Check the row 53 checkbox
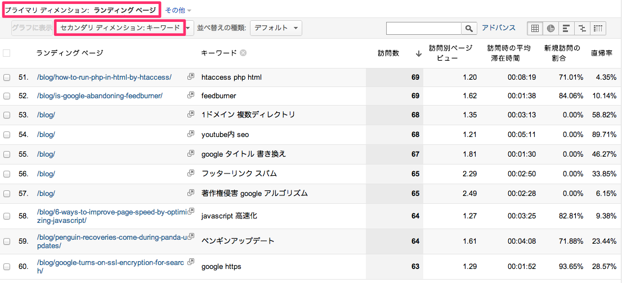 (6, 115)
